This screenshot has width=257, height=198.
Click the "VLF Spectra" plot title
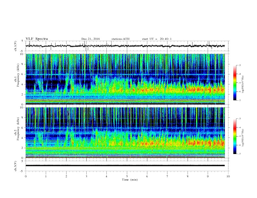[x=37, y=39]
